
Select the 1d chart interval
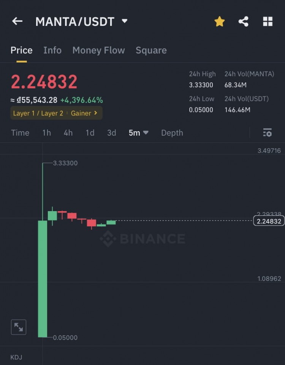coord(90,133)
